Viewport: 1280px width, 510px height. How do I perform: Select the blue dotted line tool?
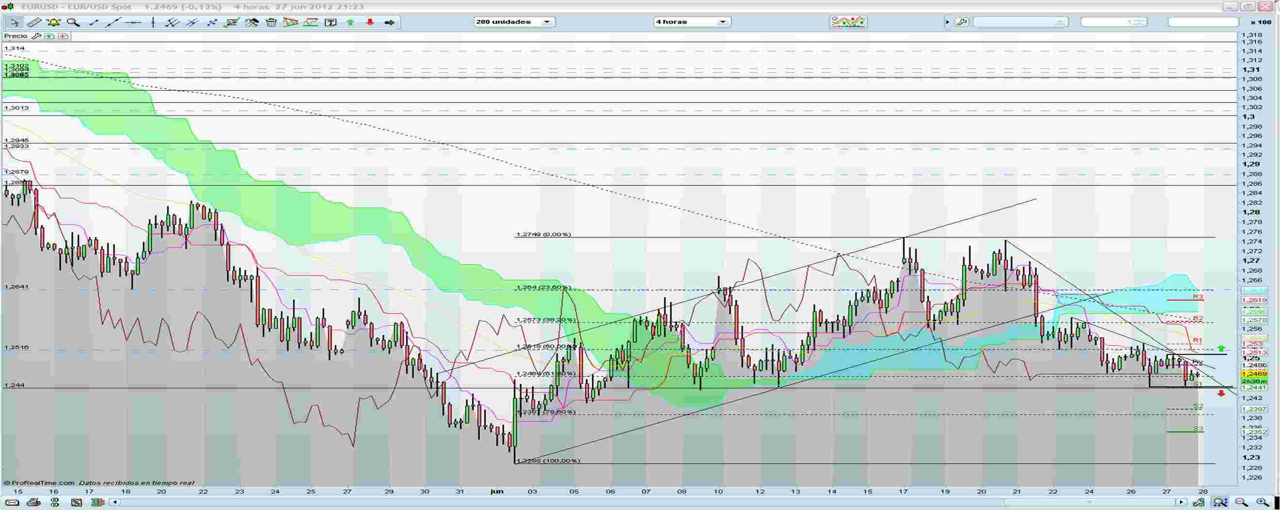click(212, 22)
